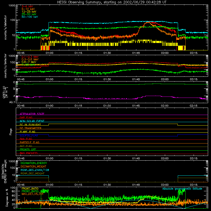Click the 0.1-0.3 MeV legend label
The height and width of the screenshot is (211, 211).
tap(30, 57)
